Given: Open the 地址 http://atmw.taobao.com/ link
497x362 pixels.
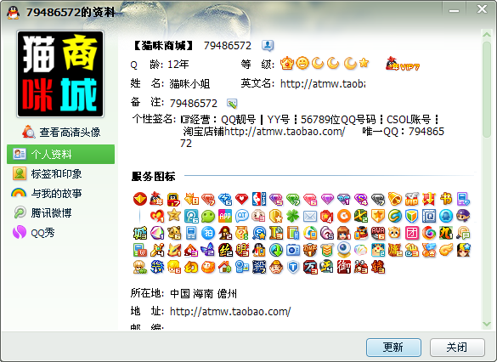Looking at the screenshot, I should click(x=230, y=311).
